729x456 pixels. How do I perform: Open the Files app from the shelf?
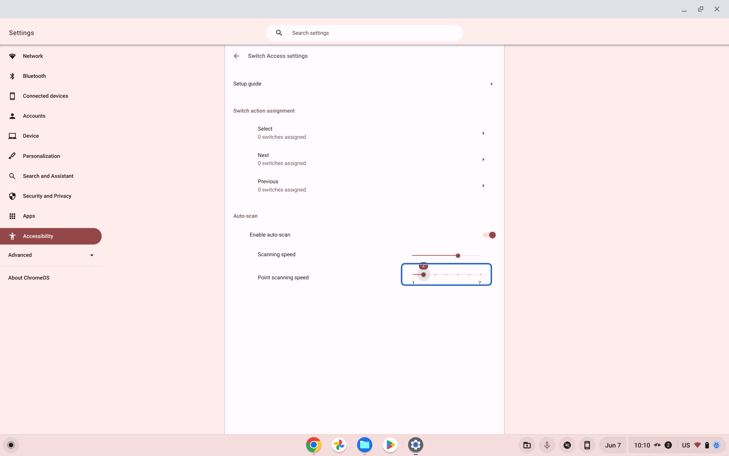coord(364,445)
